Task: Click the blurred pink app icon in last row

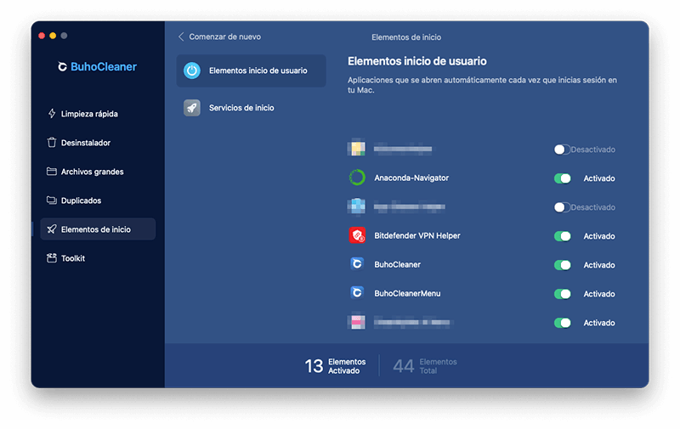Action: click(x=356, y=322)
